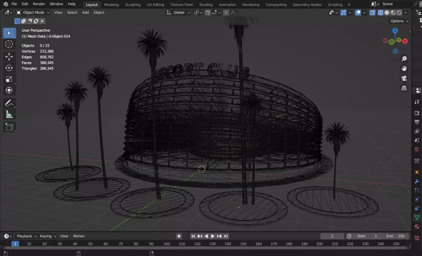Toggle viewport overlays display
Screen dimensions: 422x256
tap(358, 13)
